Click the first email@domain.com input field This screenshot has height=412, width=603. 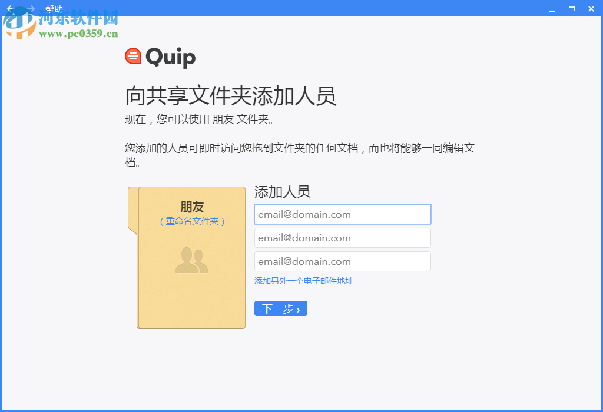tap(342, 214)
